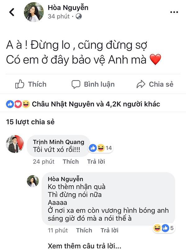Tap the Bình luận speech bubble icon

(x=76, y=84)
